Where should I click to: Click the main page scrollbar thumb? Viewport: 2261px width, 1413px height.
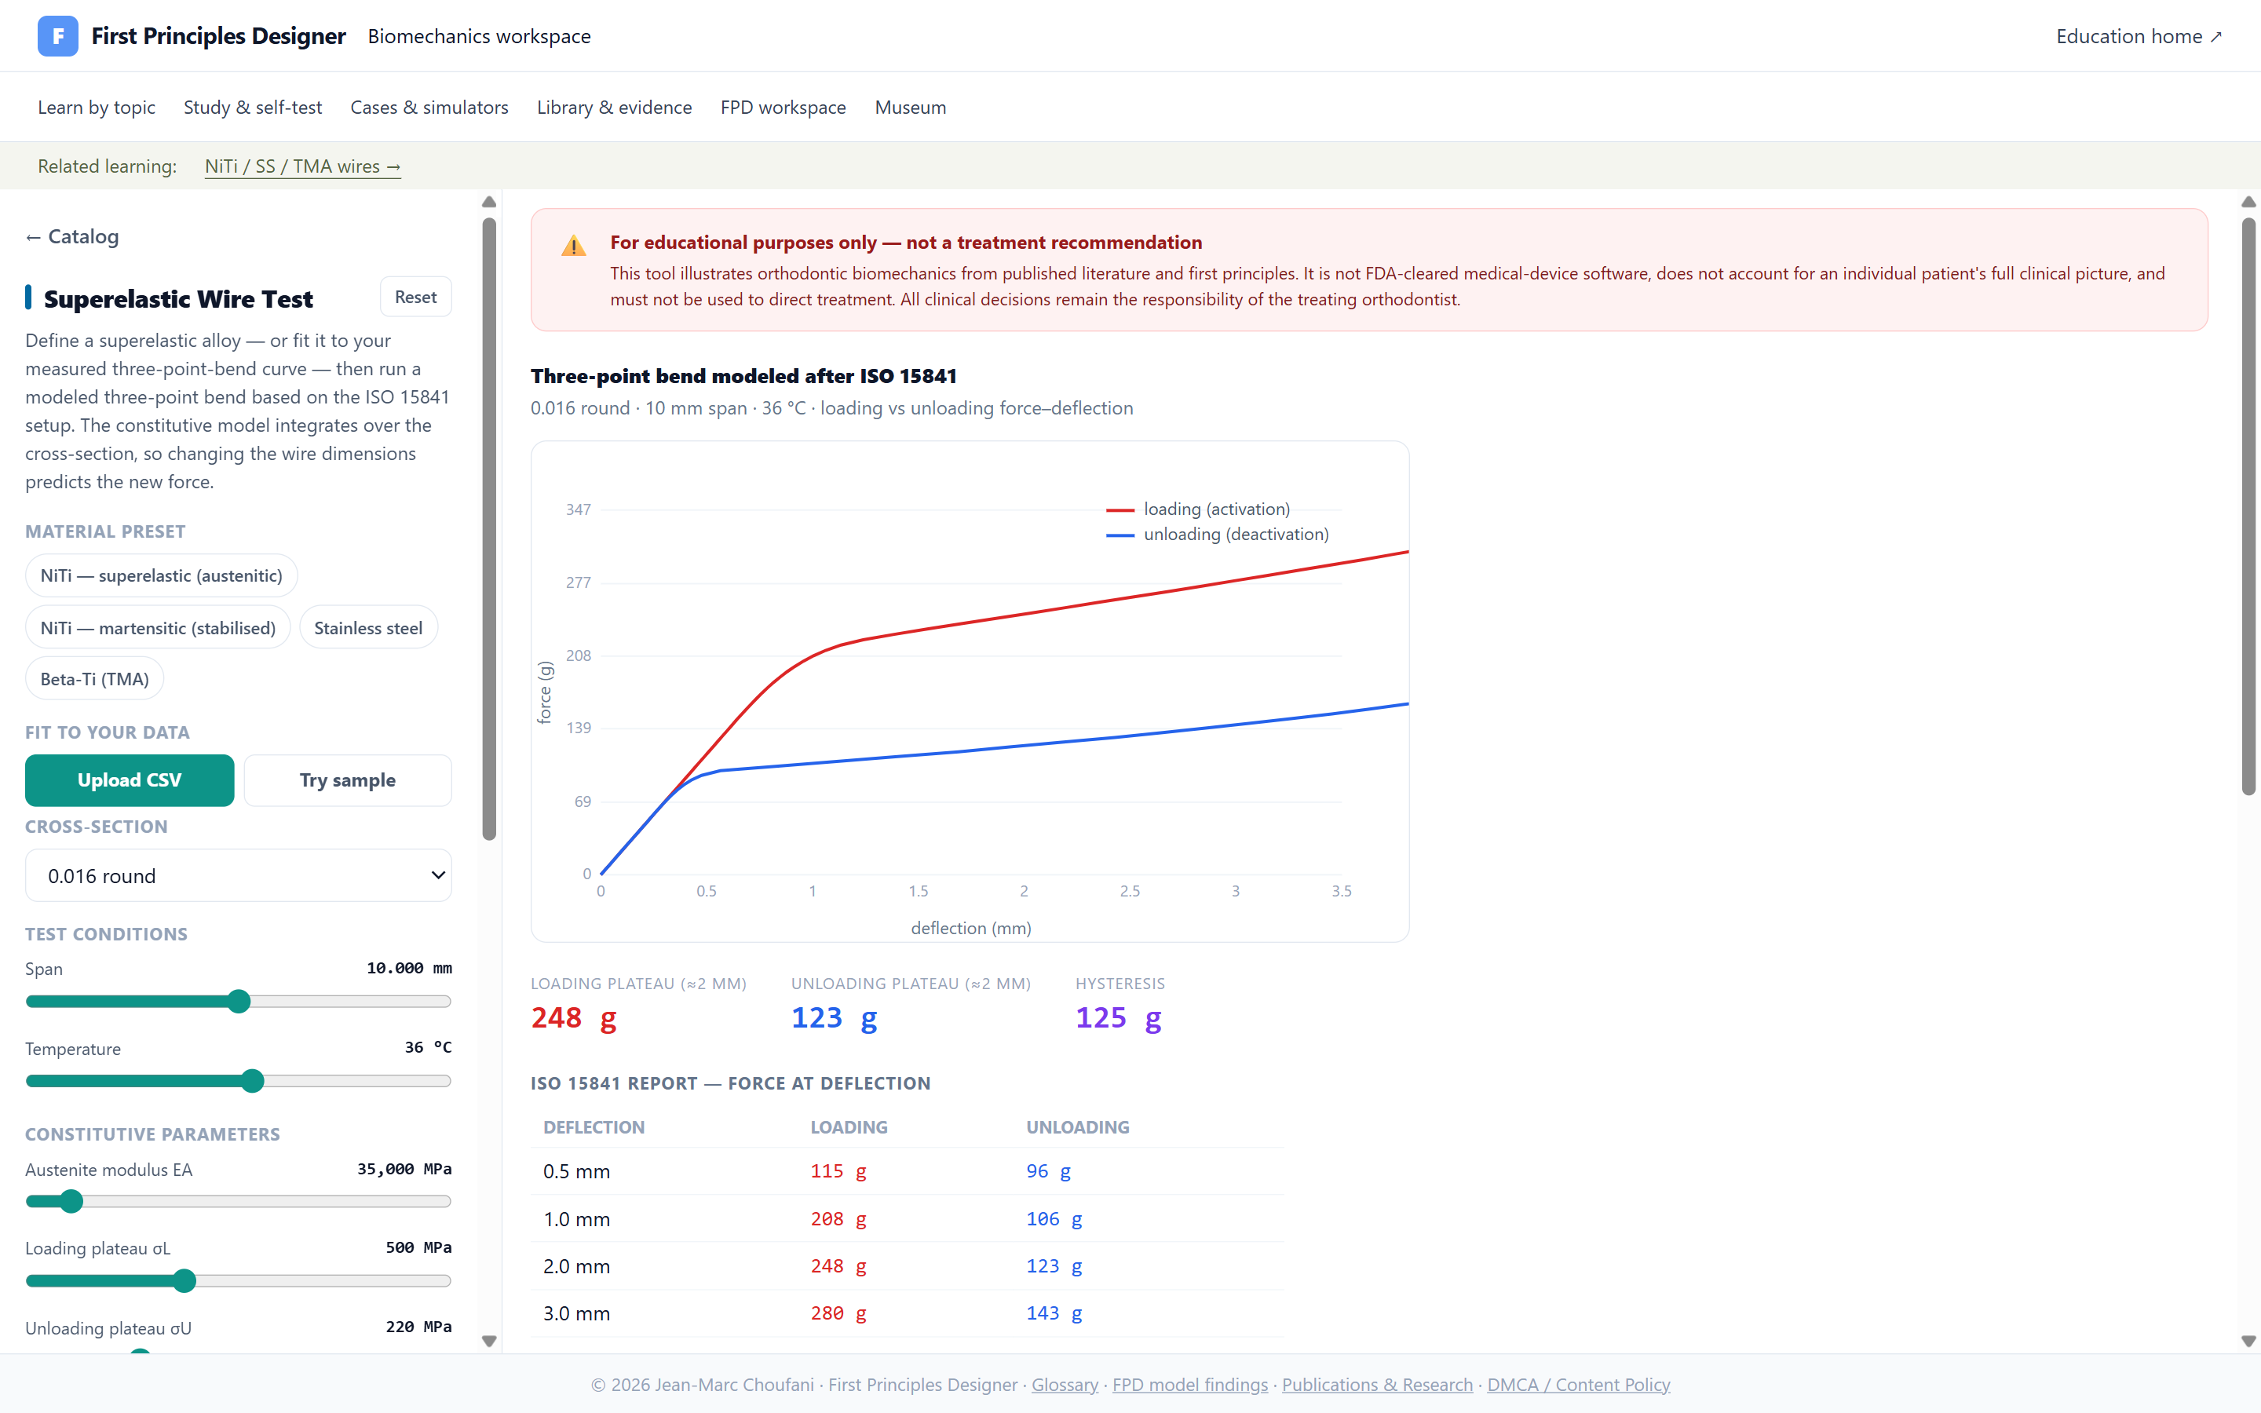[x=2249, y=506]
